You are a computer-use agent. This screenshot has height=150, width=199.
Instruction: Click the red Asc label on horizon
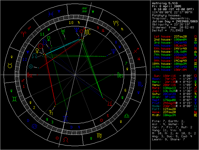[30, 76]
